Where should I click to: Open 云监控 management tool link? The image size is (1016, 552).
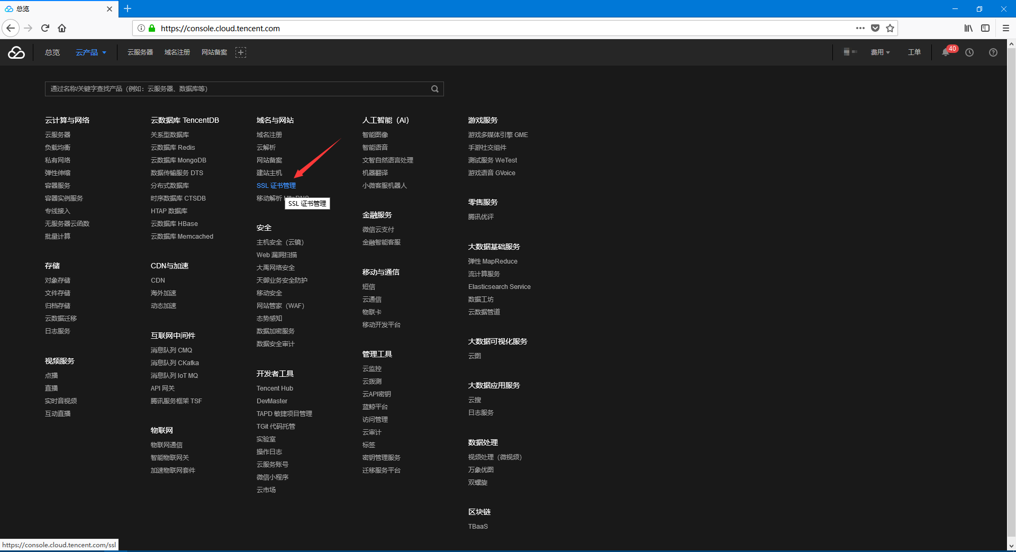click(x=372, y=369)
